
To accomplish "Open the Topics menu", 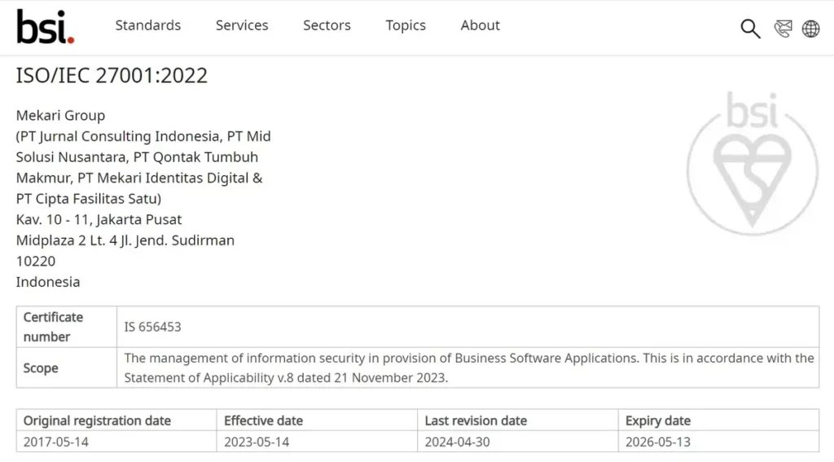I will coord(406,25).
